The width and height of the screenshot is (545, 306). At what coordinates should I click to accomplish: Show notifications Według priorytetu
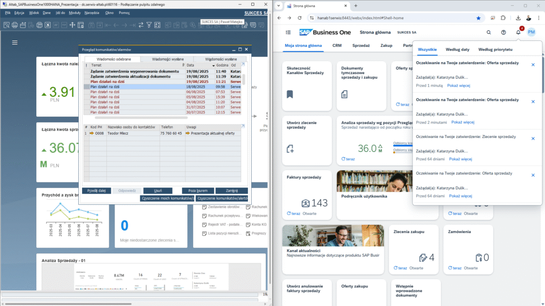496,49
